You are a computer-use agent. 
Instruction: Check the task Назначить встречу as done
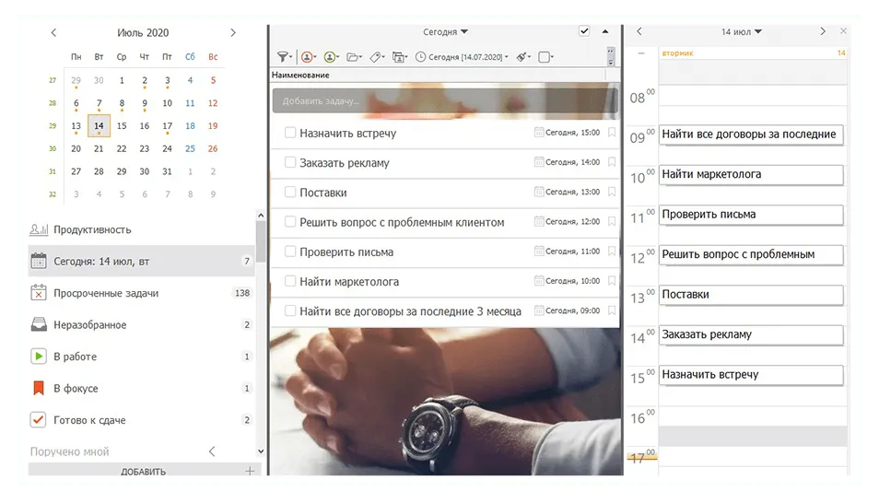pos(290,133)
